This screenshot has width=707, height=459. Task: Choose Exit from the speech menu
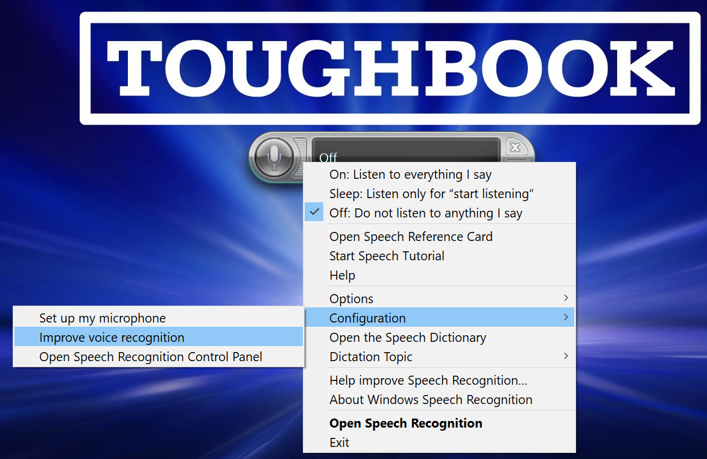click(439, 443)
